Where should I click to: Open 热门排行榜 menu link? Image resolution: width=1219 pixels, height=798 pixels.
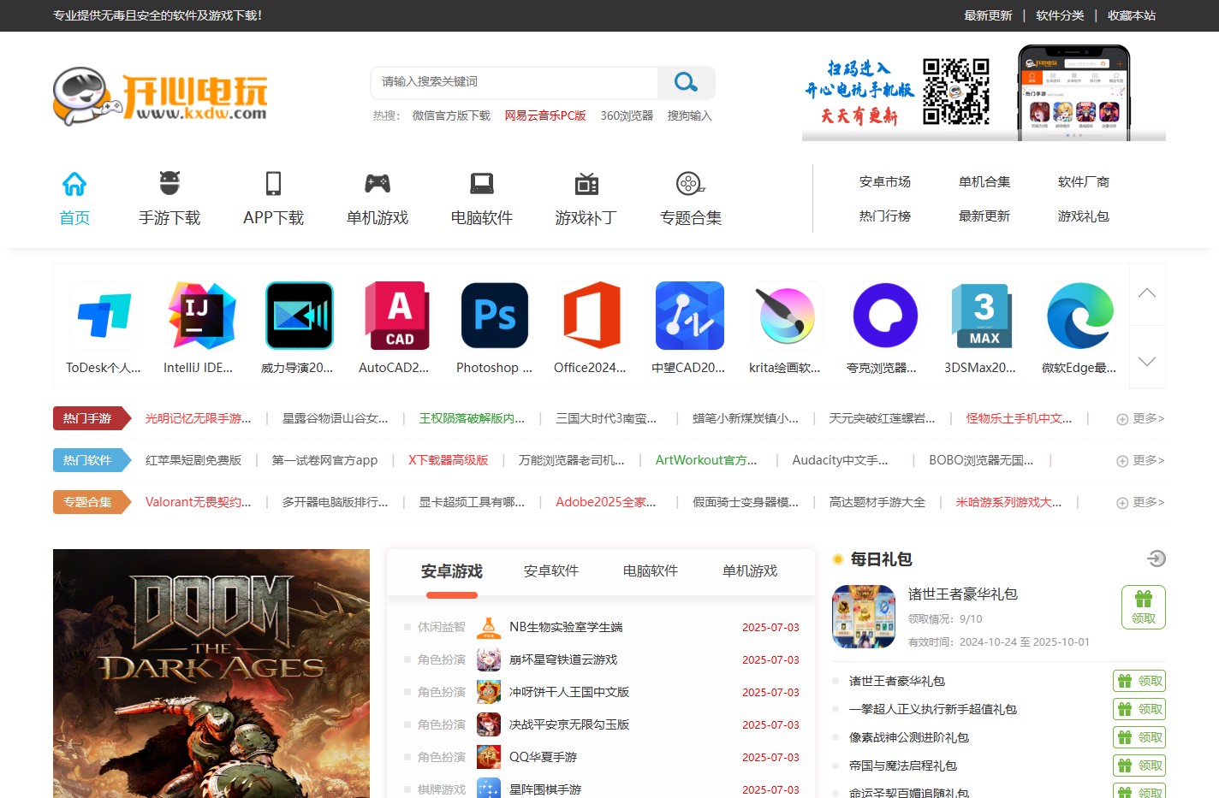(885, 216)
